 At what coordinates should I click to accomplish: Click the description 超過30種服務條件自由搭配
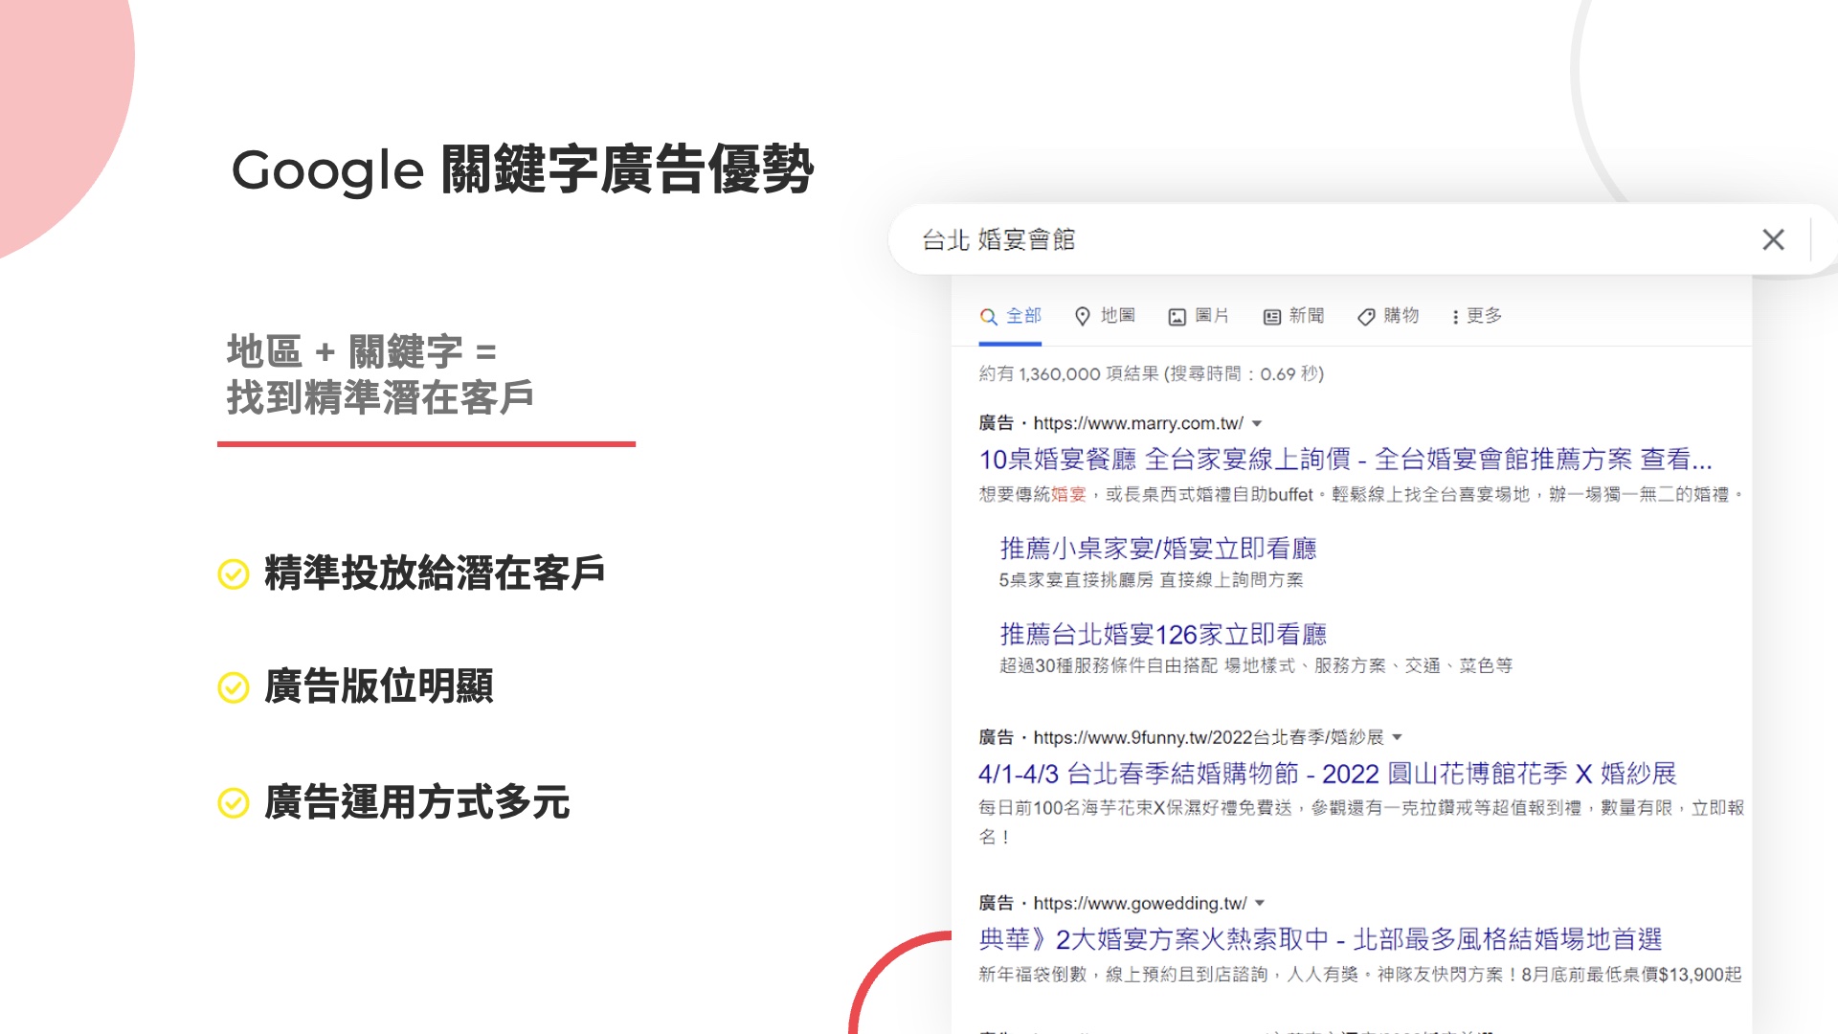pos(1109,665)
